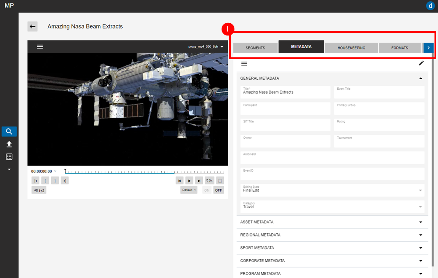Image resolution: width=438 pixels, height=278 pixels.
Task: Switch to the Segments tab
Action: 255,48
